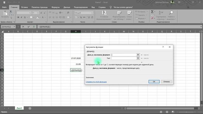Screen dimensions: 203x114
Task: Click the increase decimal icon
Action: [x=89, y=17]
